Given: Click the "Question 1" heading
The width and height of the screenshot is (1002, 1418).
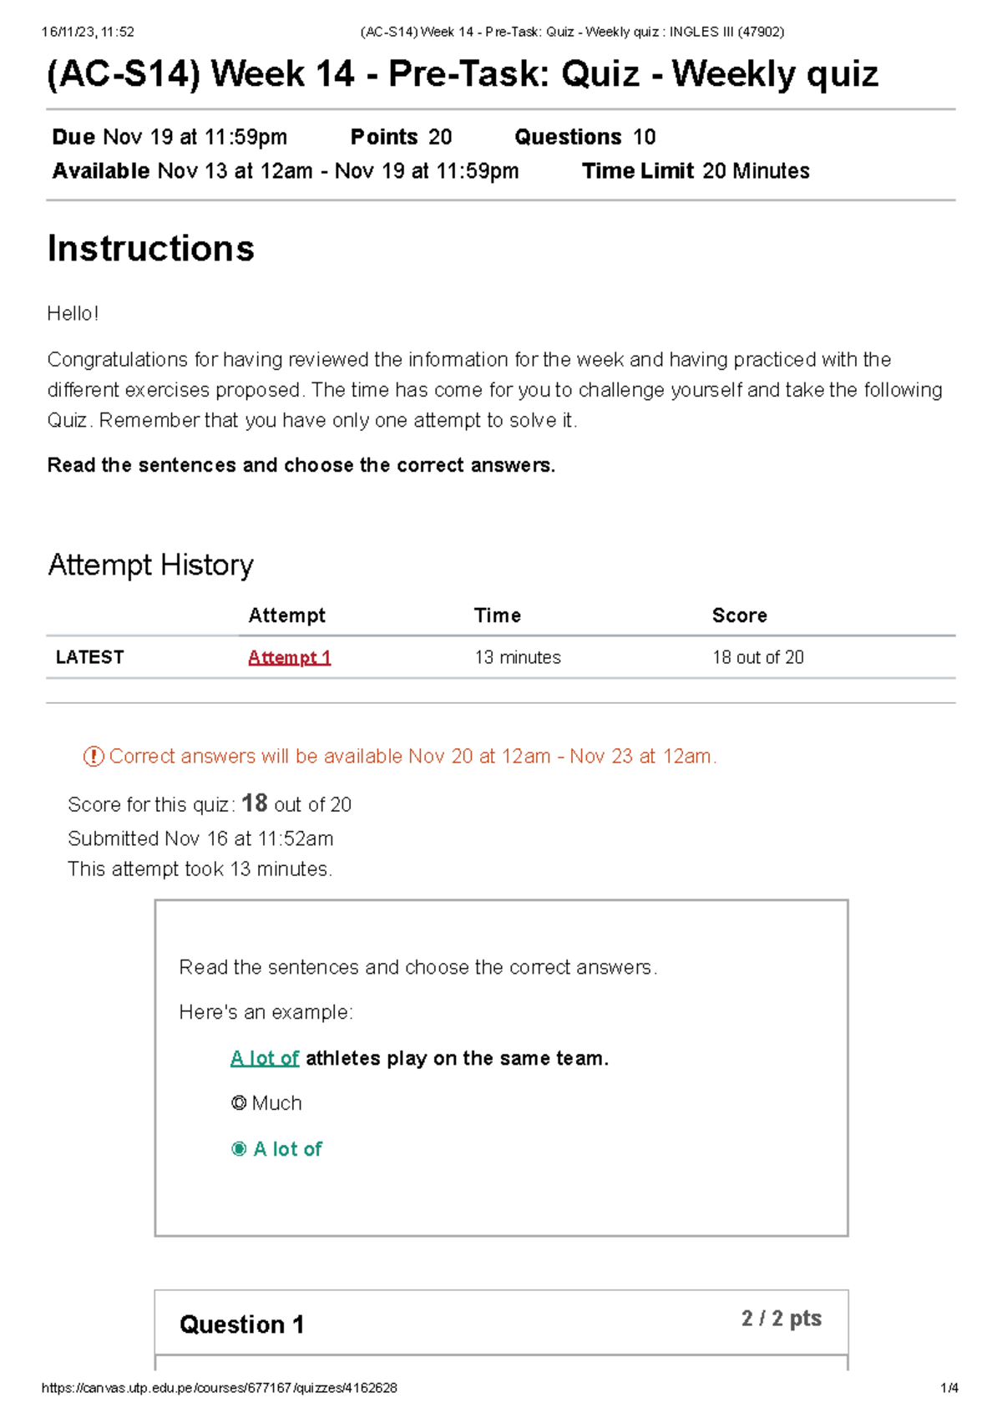Looking at the screenshot, I should pyautogui.click(x=241, y=1324).
